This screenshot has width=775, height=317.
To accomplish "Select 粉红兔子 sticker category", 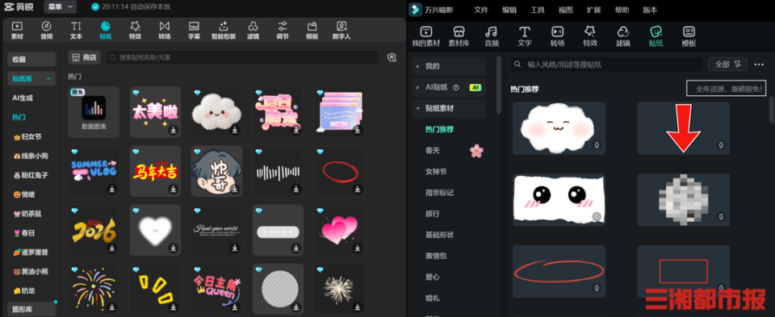I will [x=31, y=175].
